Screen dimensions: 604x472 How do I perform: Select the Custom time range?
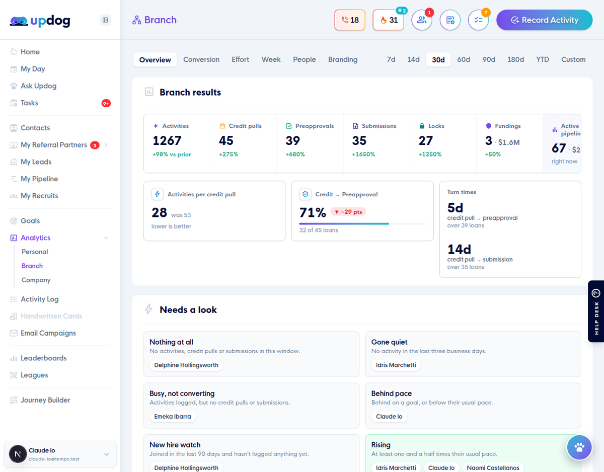click(573, 59)
